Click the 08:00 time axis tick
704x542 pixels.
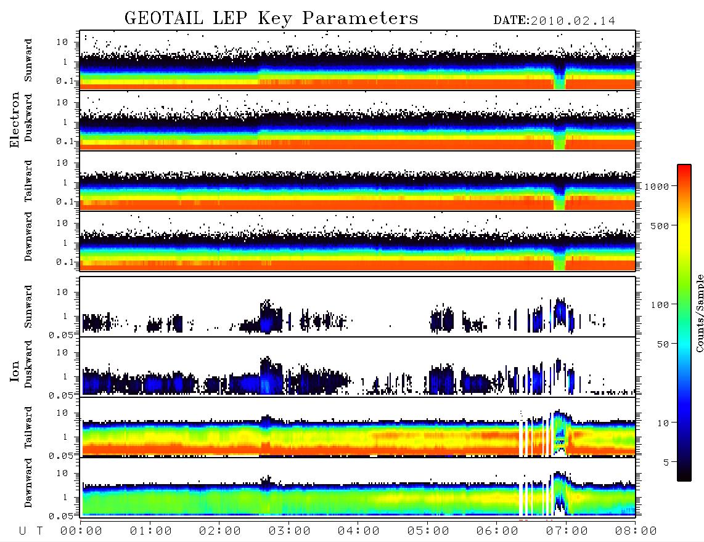tap(636, 531)
